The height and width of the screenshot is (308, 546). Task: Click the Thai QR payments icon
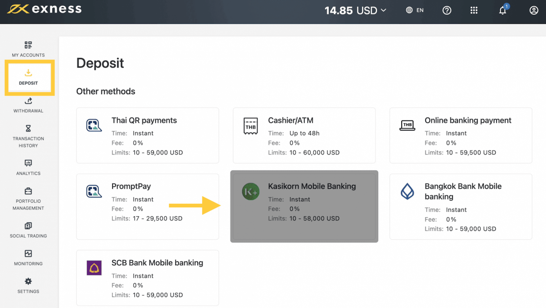94,125
